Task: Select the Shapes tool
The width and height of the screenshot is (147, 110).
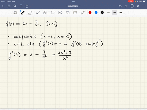Action: click(45, 13)
